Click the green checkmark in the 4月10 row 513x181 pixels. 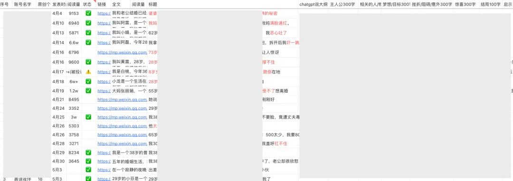pos(88,23)
